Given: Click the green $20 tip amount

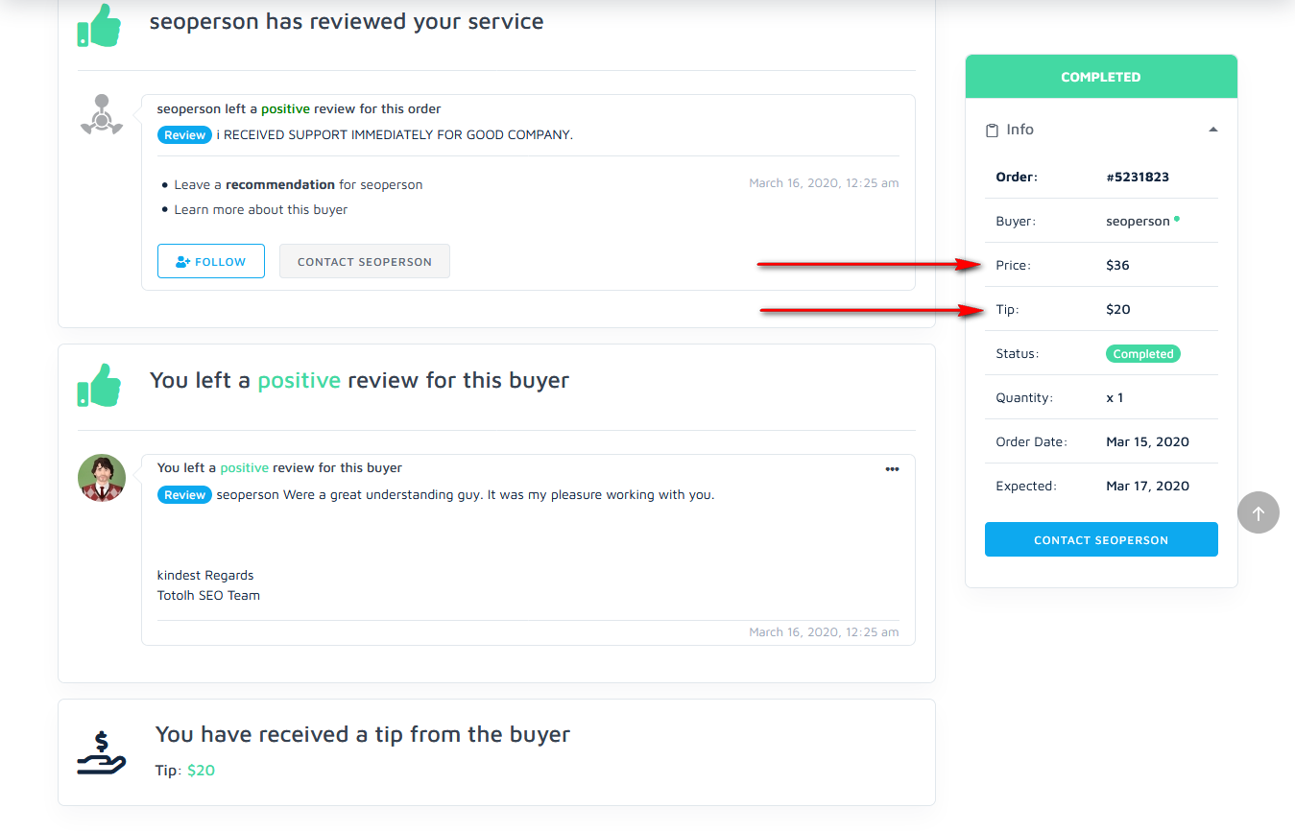Looking at the screenshot, I should [x=201, y=770].
